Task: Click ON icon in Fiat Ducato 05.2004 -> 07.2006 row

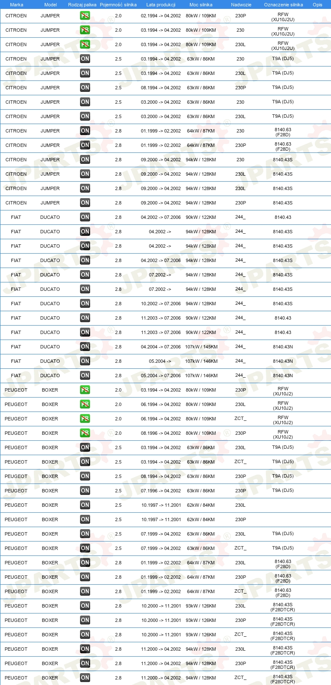Action: [x=85, y=376]
